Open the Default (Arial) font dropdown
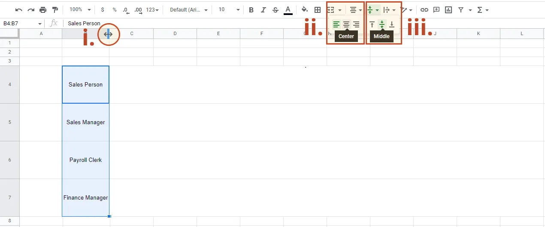 (189, 9)
